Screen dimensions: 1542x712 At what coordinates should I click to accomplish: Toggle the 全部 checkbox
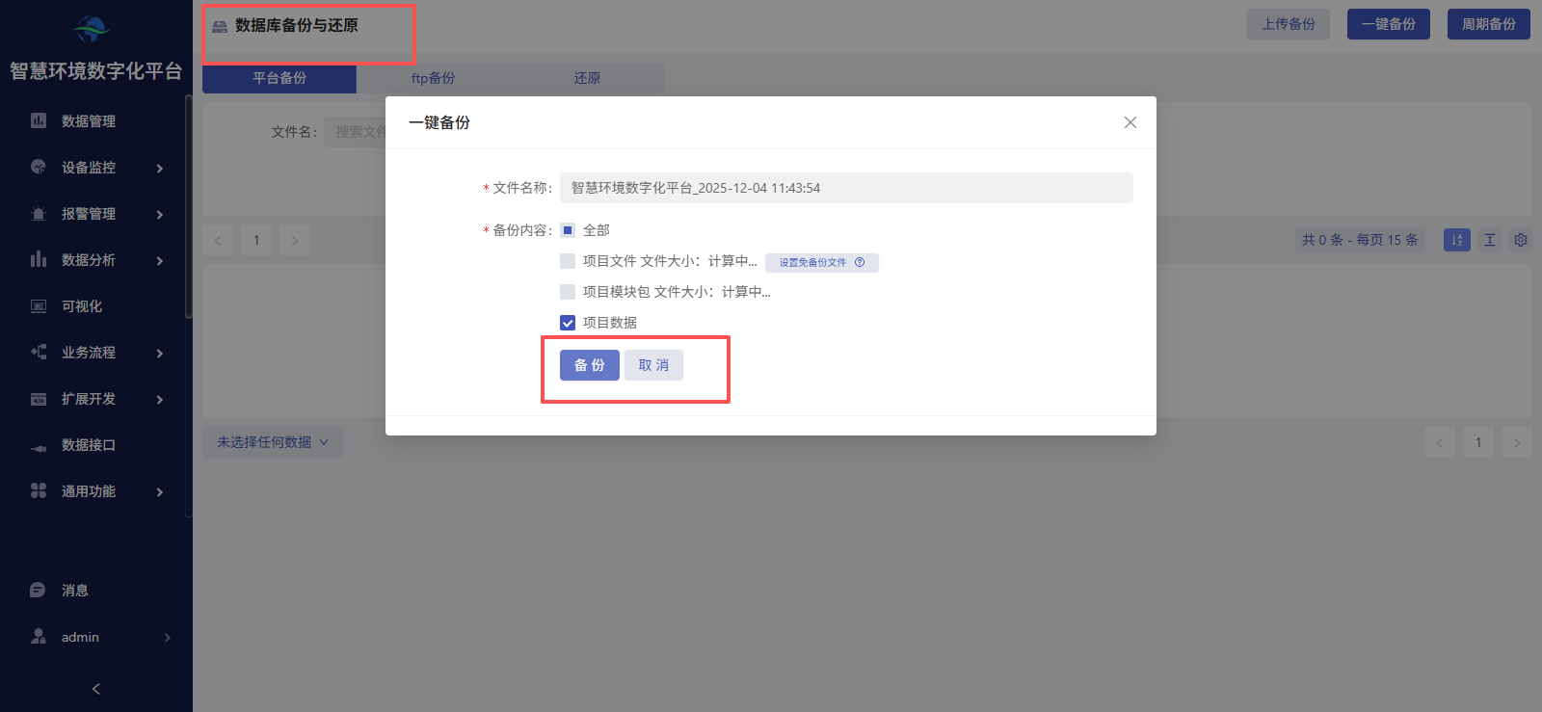[568, 230]
